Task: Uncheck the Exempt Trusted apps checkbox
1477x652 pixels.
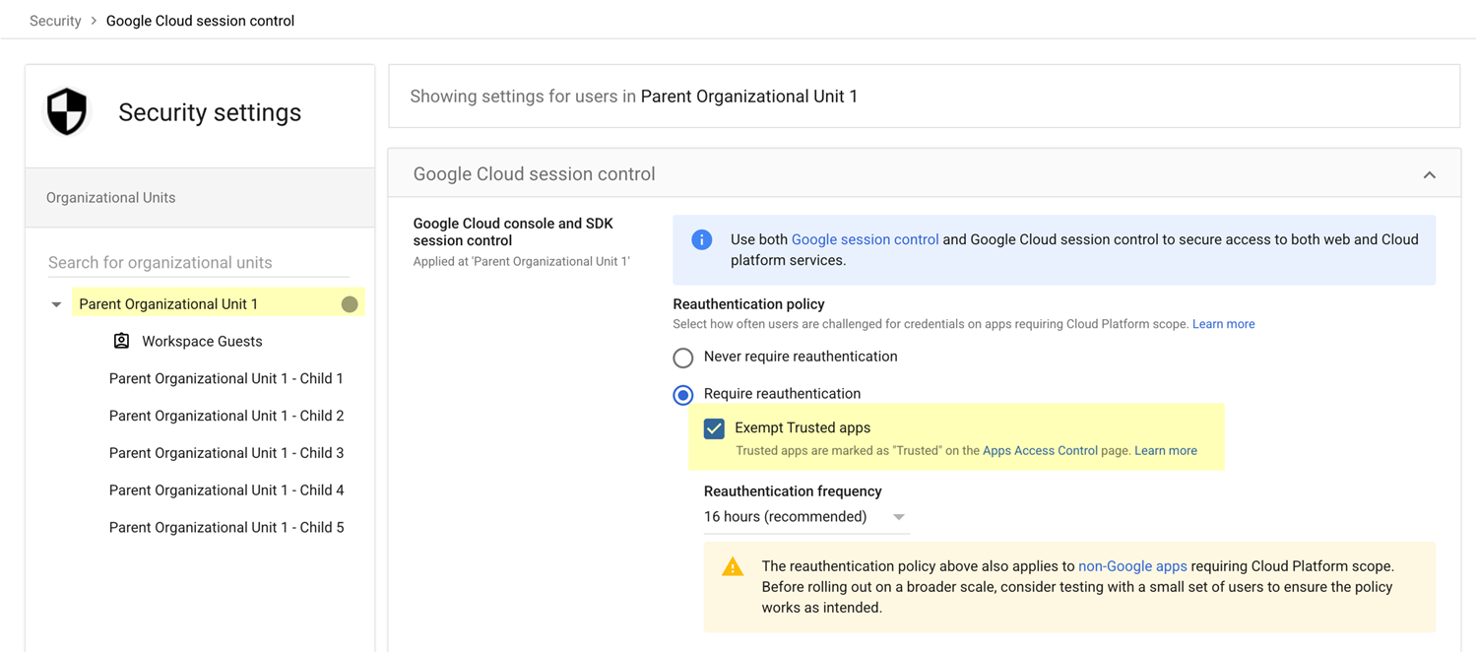Action: [715, 428]
